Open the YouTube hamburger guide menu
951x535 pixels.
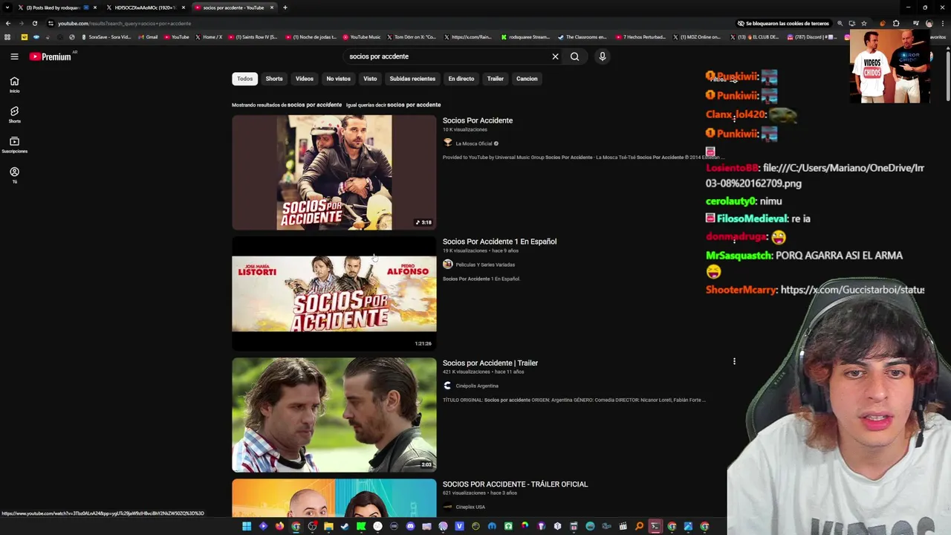point(14,56)
